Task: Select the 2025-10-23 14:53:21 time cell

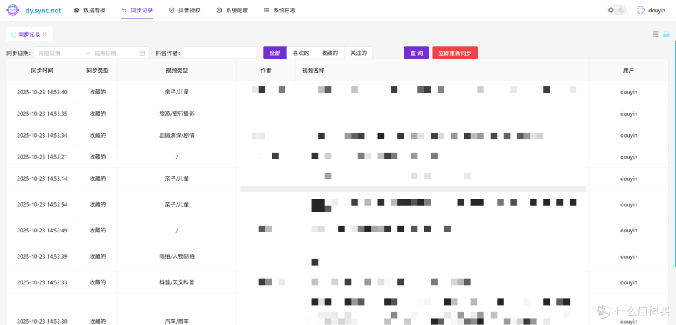Action: point(42,157)
